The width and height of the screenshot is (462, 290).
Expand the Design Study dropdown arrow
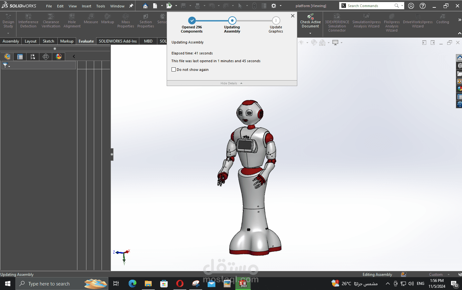(x=8, y=33)
